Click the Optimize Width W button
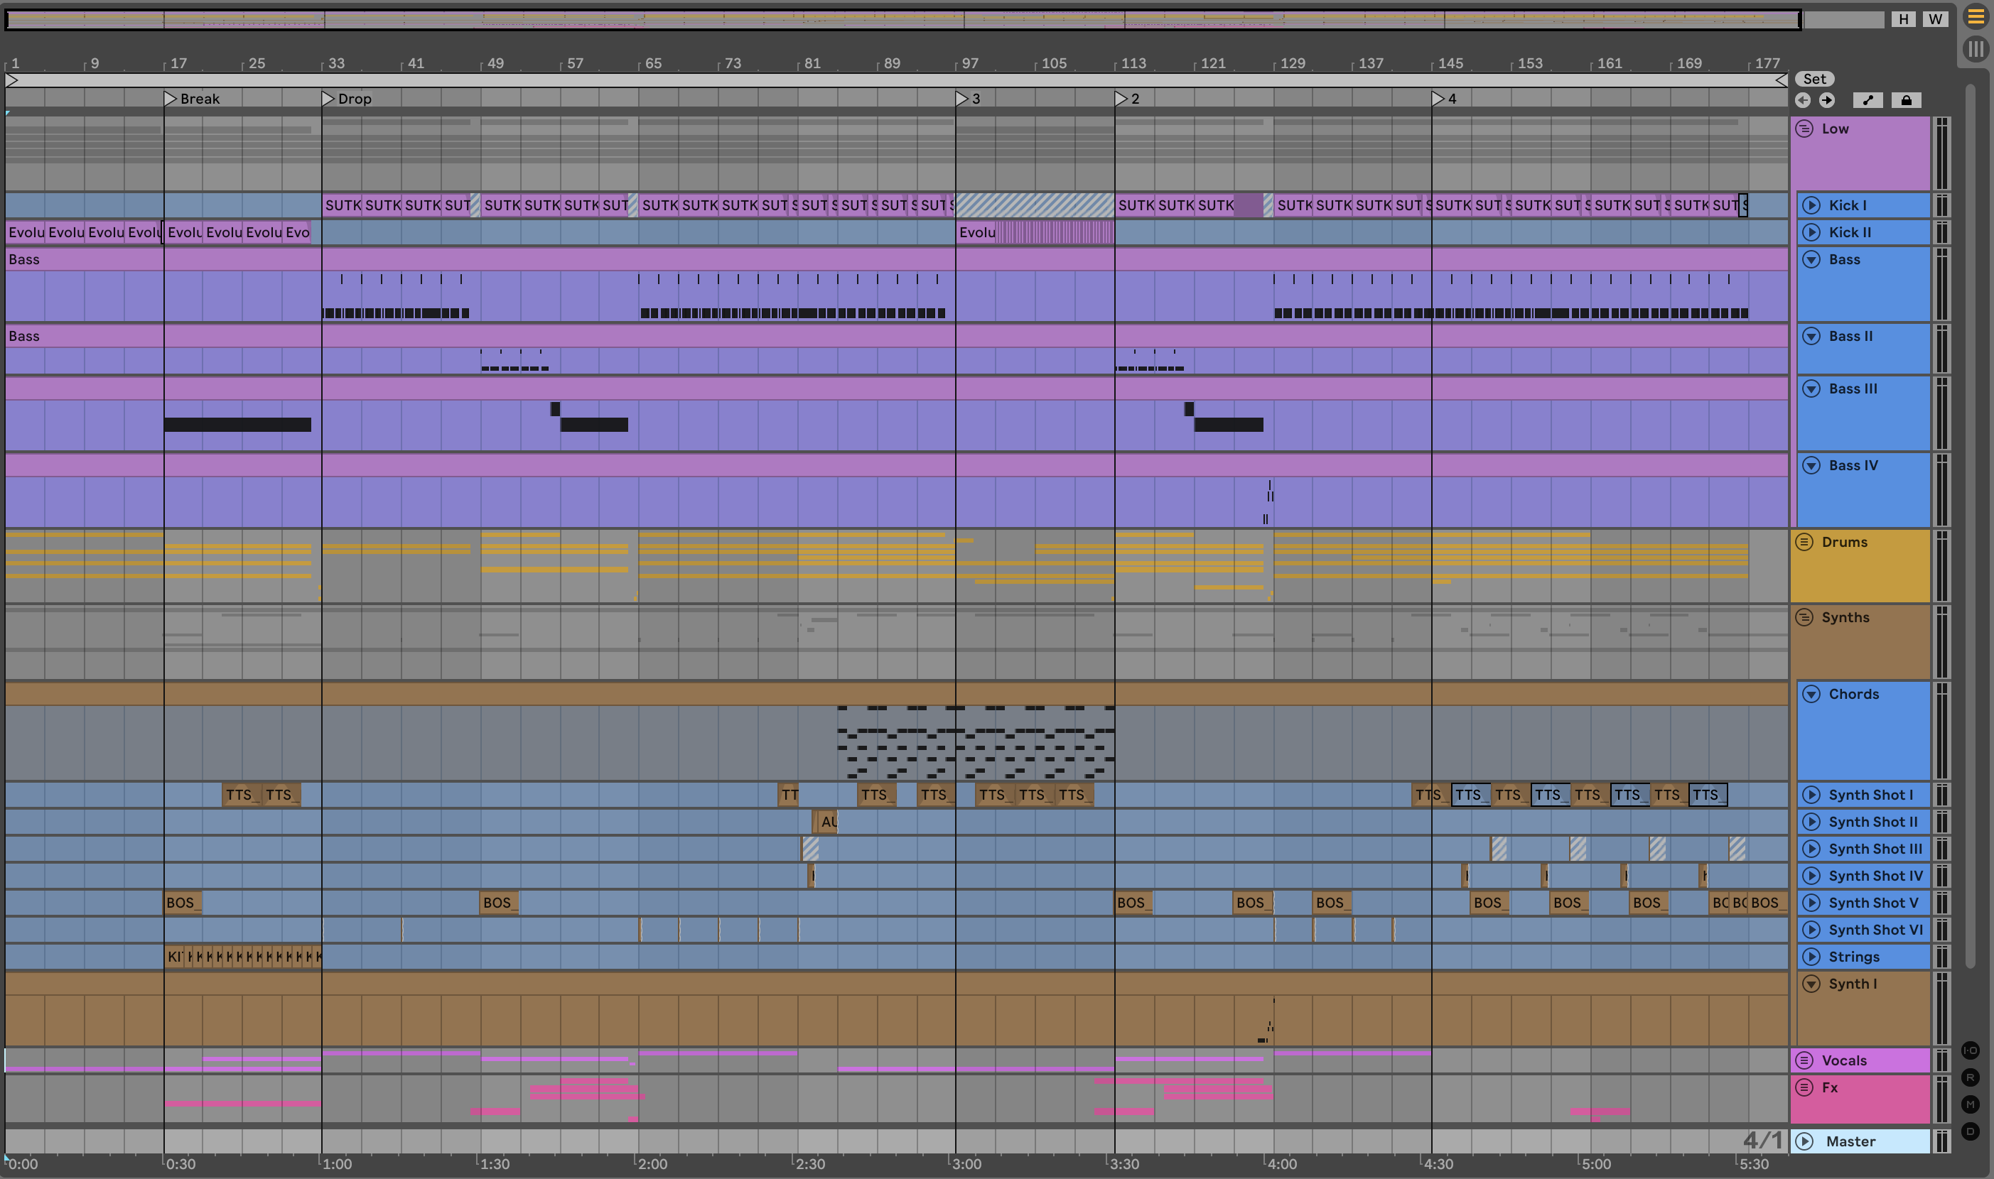The width and height of the screenshot is (1994, 1179). coord(1935,19)
